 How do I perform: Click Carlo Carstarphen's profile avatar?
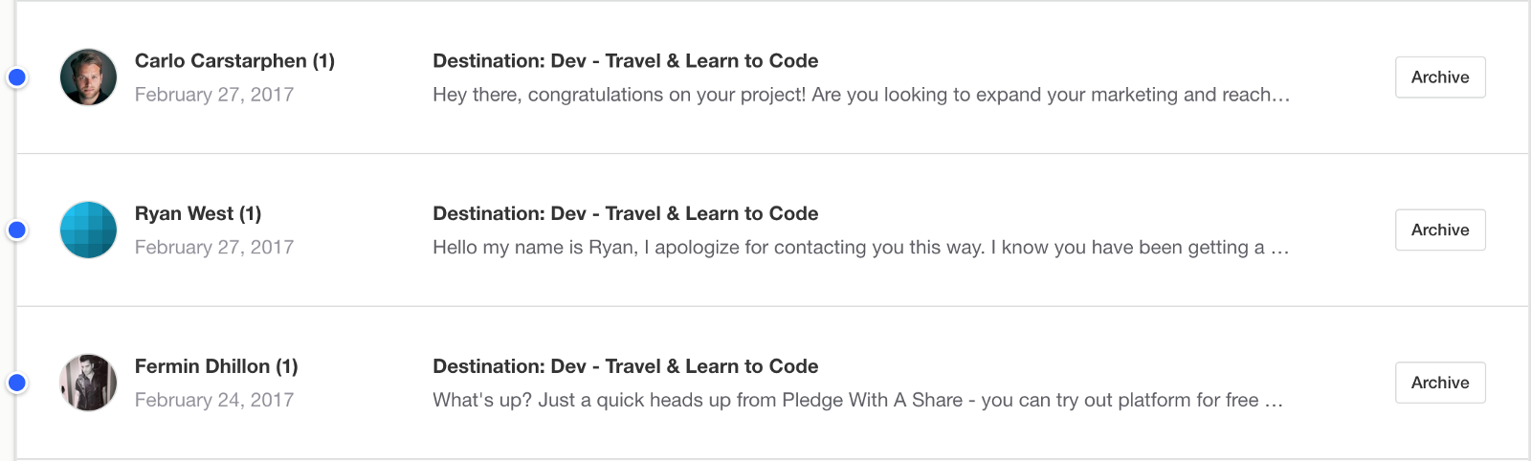(x=88, y=77)
